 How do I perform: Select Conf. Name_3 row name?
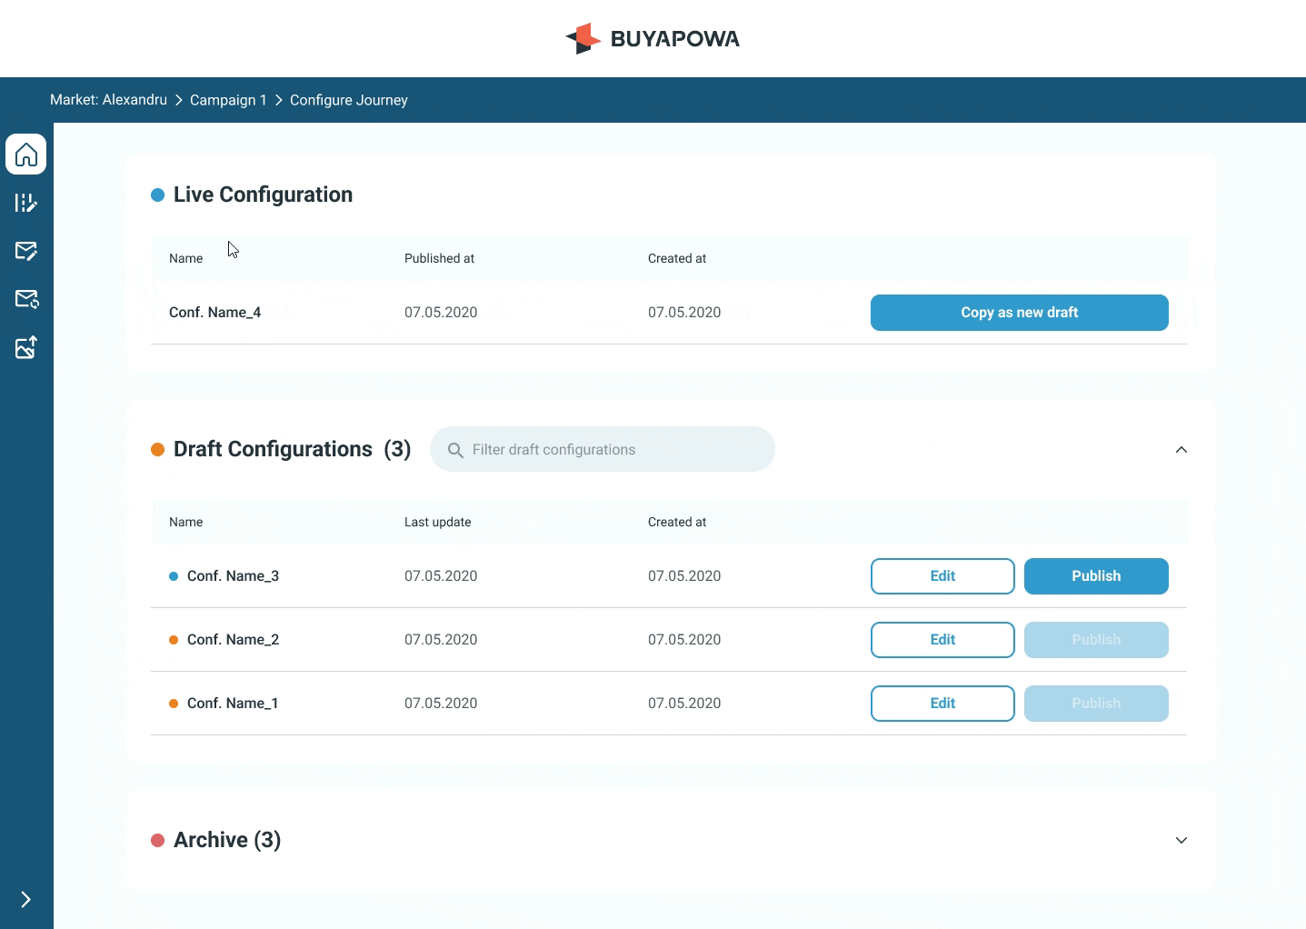click(x=233, y=576)
